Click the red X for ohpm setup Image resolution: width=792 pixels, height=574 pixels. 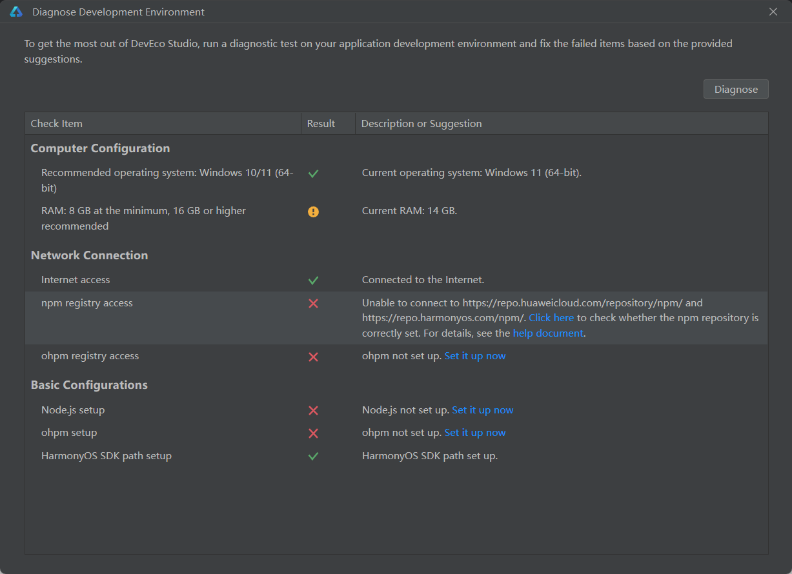click(313, 433)
